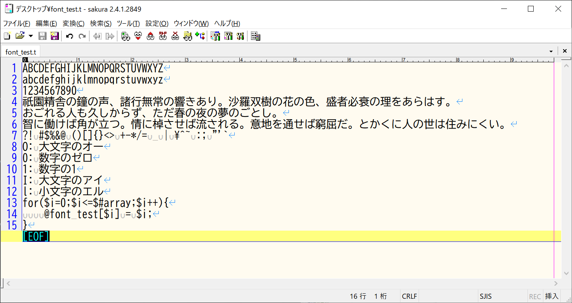The image size is (572, 303).
Task: Click the for($i=0 code line
Action: tap(96, 203)
